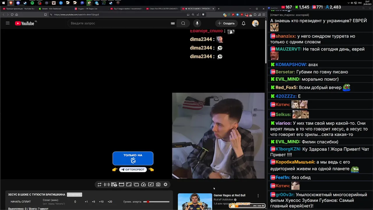
Task: Open the Gamer Rages at Red Bull title link
Action: pyautogui.click(x=229, y=195)
